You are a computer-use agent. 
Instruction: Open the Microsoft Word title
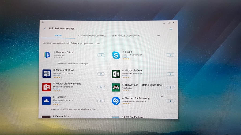pyautogui.click(x=65, y=70)
